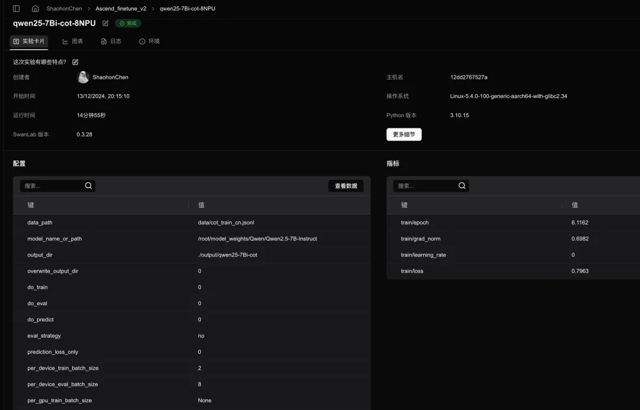Select value data/cot_train_cn.jsonl

click(226, 222)
